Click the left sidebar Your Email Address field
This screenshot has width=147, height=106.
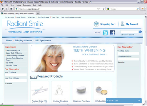click(16, 81)
